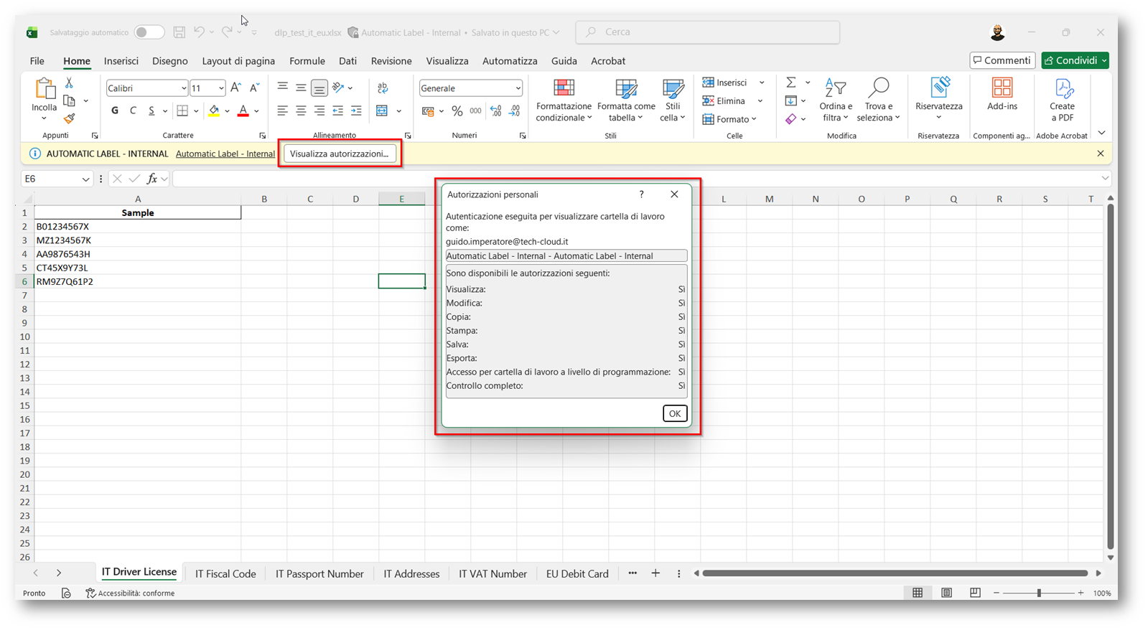Click the zoom slider handle

click(1039, 593)
